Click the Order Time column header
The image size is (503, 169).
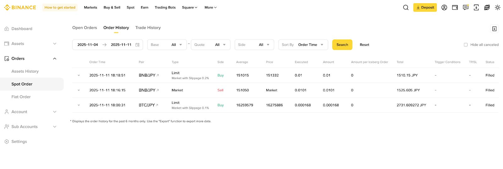point(97,62)
